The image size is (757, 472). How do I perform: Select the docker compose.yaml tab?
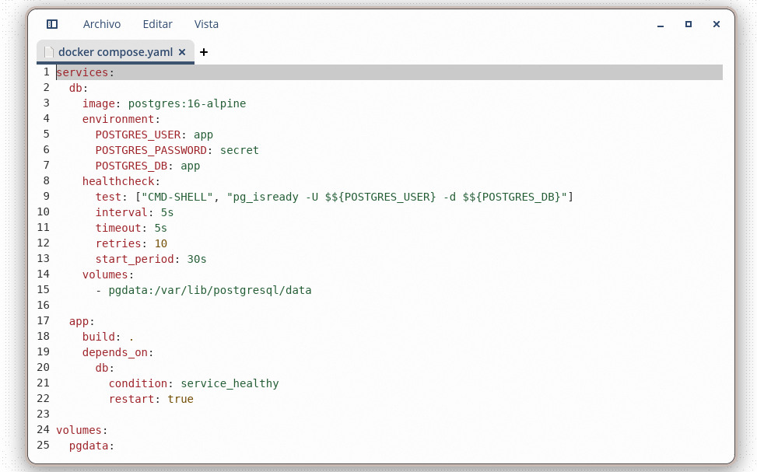coord(115,52)
